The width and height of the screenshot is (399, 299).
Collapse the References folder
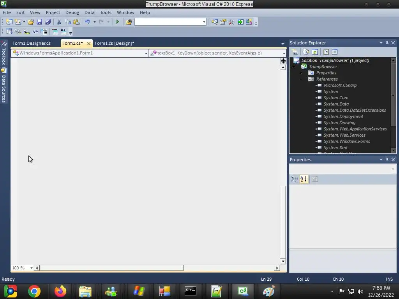301,79
